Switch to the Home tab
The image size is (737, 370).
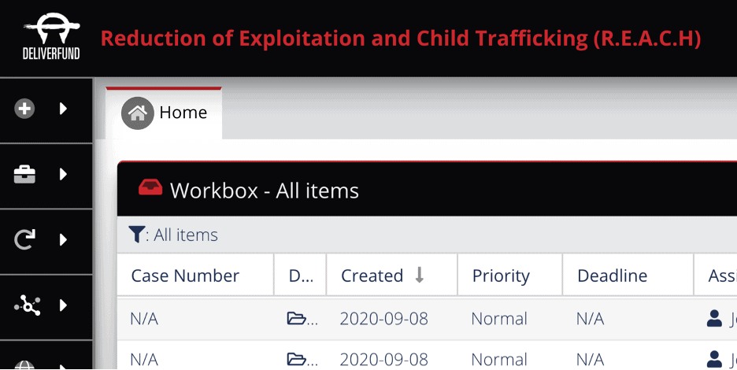(x=164, y=113)
